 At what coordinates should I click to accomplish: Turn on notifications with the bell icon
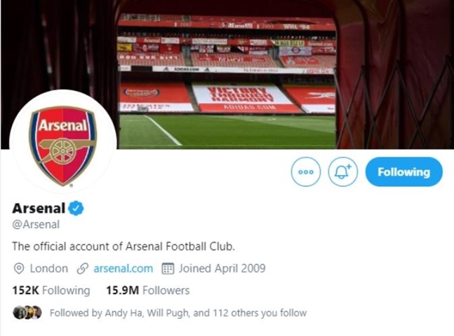343,172
